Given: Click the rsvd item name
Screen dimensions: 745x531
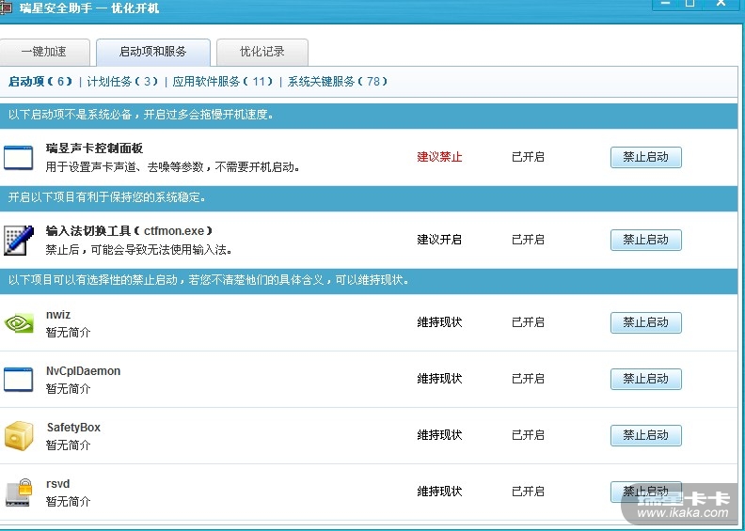Looking at the screenshot, I should tap(58, 484).
